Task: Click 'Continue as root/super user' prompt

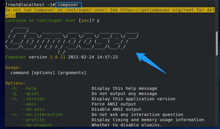Action: coord(40,20)
